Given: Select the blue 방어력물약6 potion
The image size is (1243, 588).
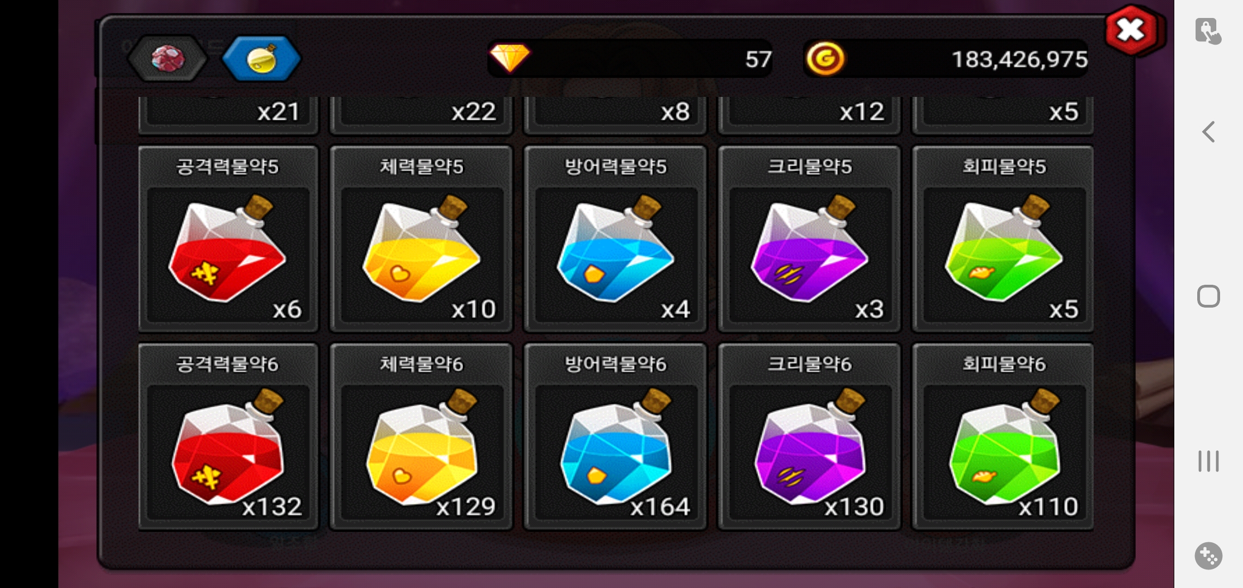Looking at the screenshot, I should tap(616, 436).
